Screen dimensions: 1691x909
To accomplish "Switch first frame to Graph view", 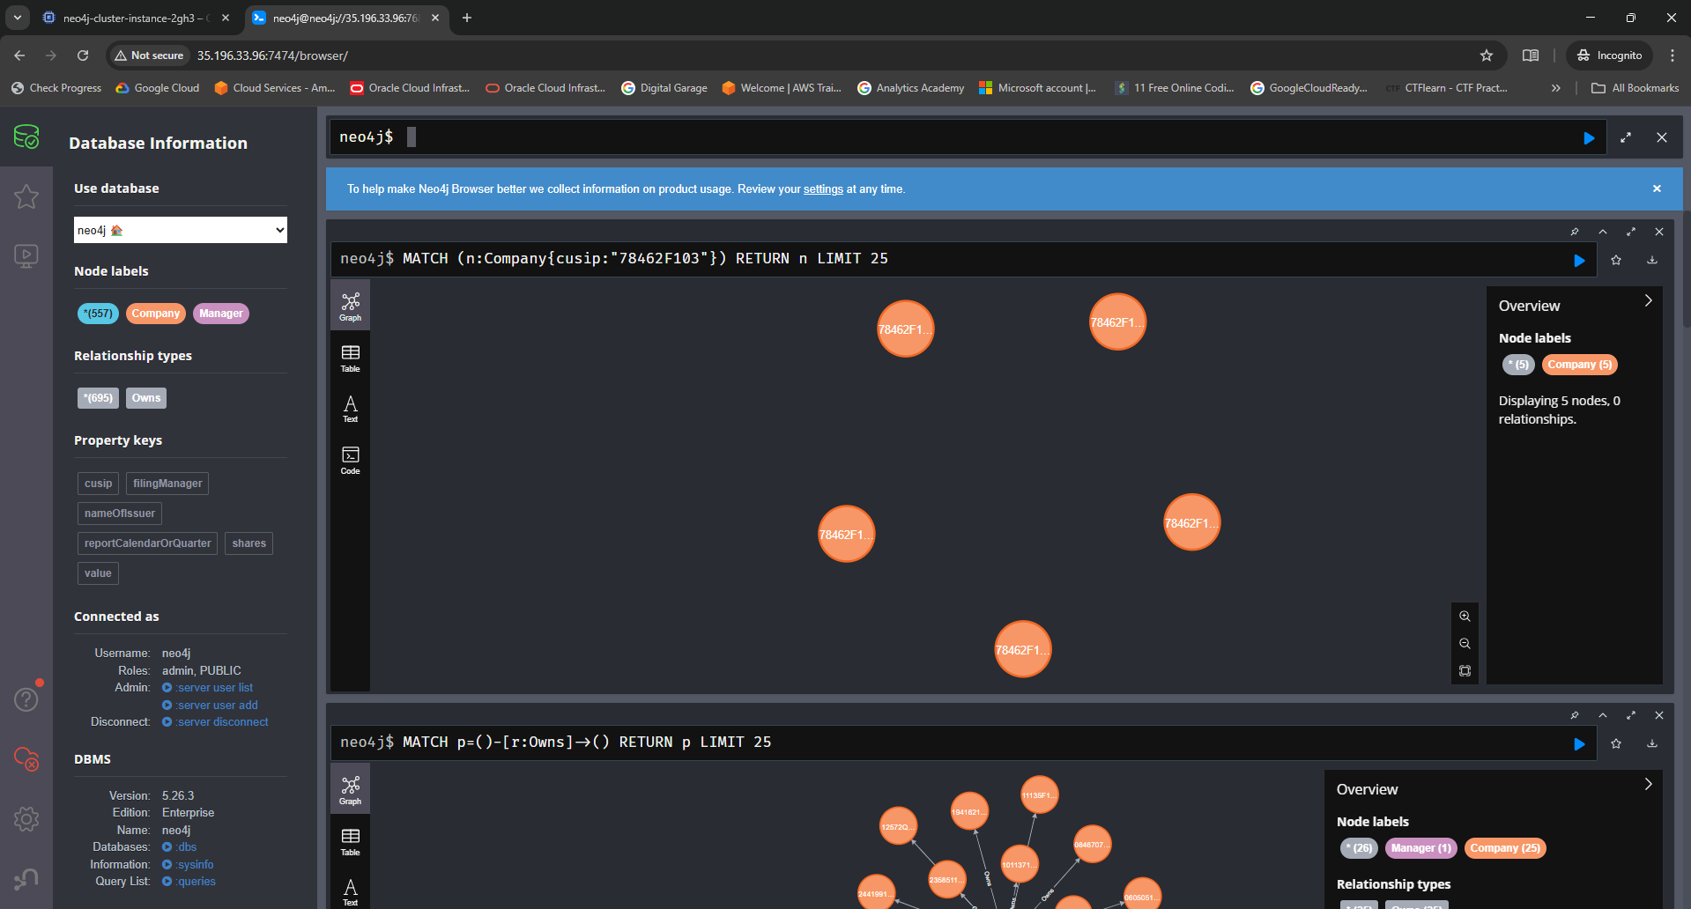I will coord(351,307).
